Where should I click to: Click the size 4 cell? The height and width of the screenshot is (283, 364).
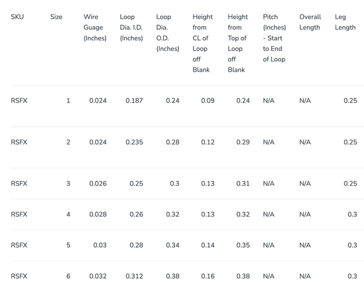tap(68, 214)
